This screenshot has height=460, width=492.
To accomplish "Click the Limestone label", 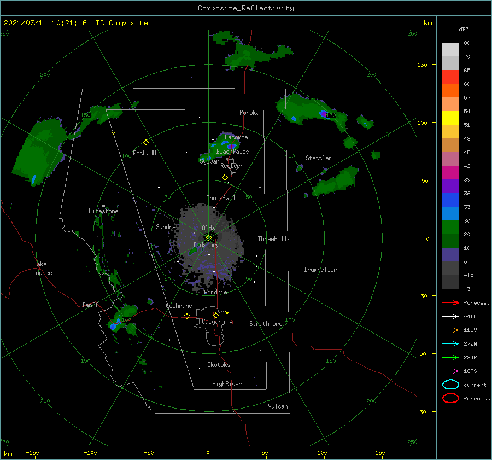I will click(x=103, y=211).
